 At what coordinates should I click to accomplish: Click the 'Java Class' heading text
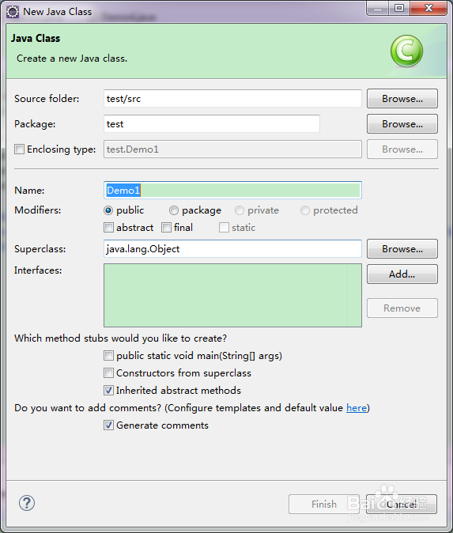36,39
